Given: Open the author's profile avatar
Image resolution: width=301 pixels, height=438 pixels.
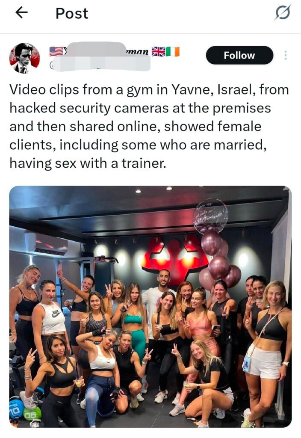Looking at the screenshot, I should coord(24,58).
